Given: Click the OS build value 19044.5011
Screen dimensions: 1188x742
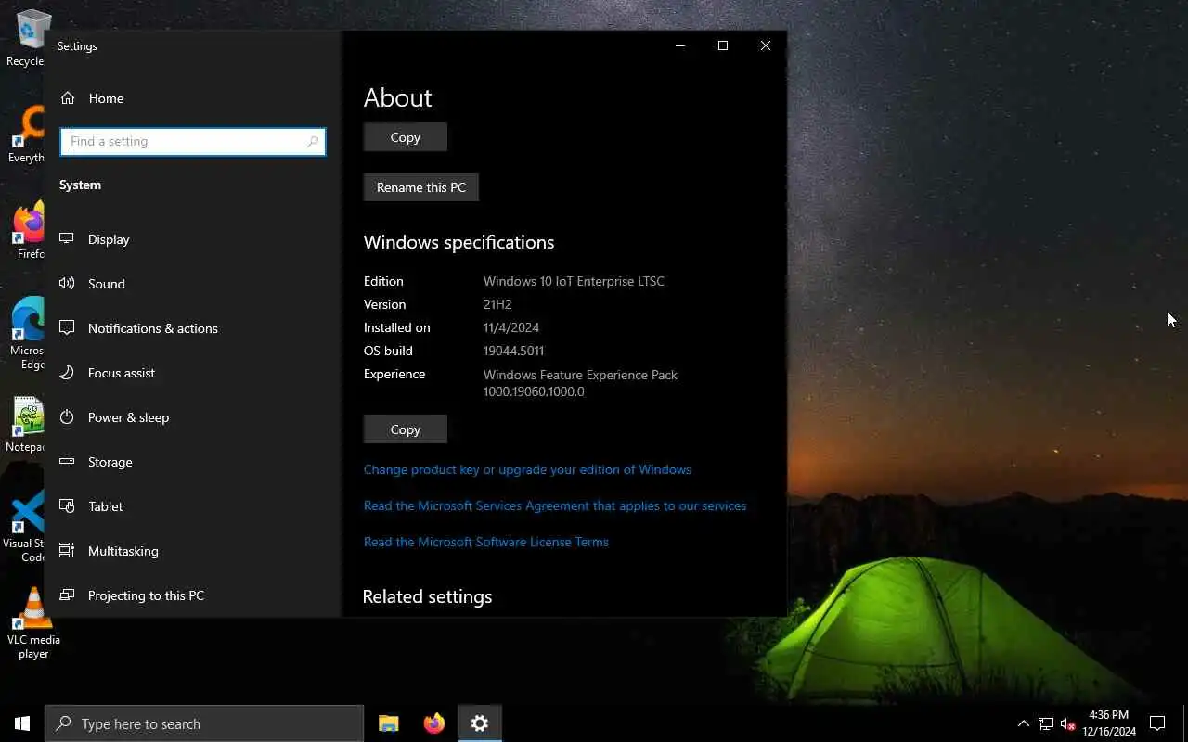Looking at the screenshot, I should click(x=513, y=351).
